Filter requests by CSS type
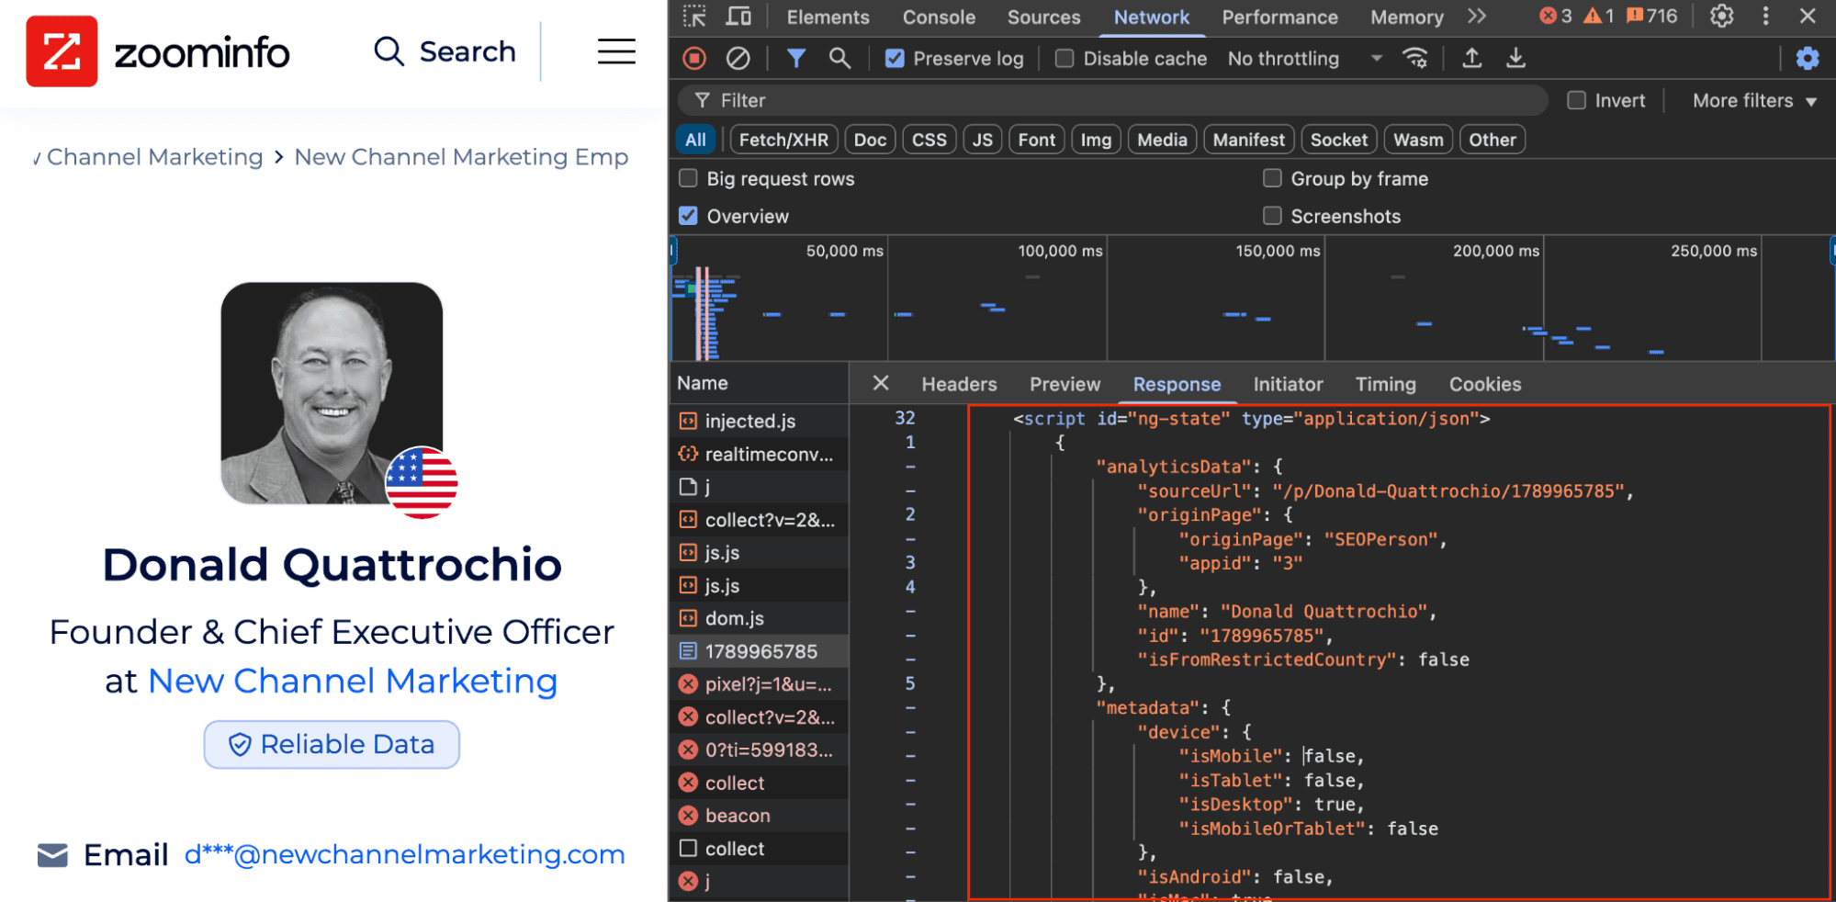 tap(929, 140)
